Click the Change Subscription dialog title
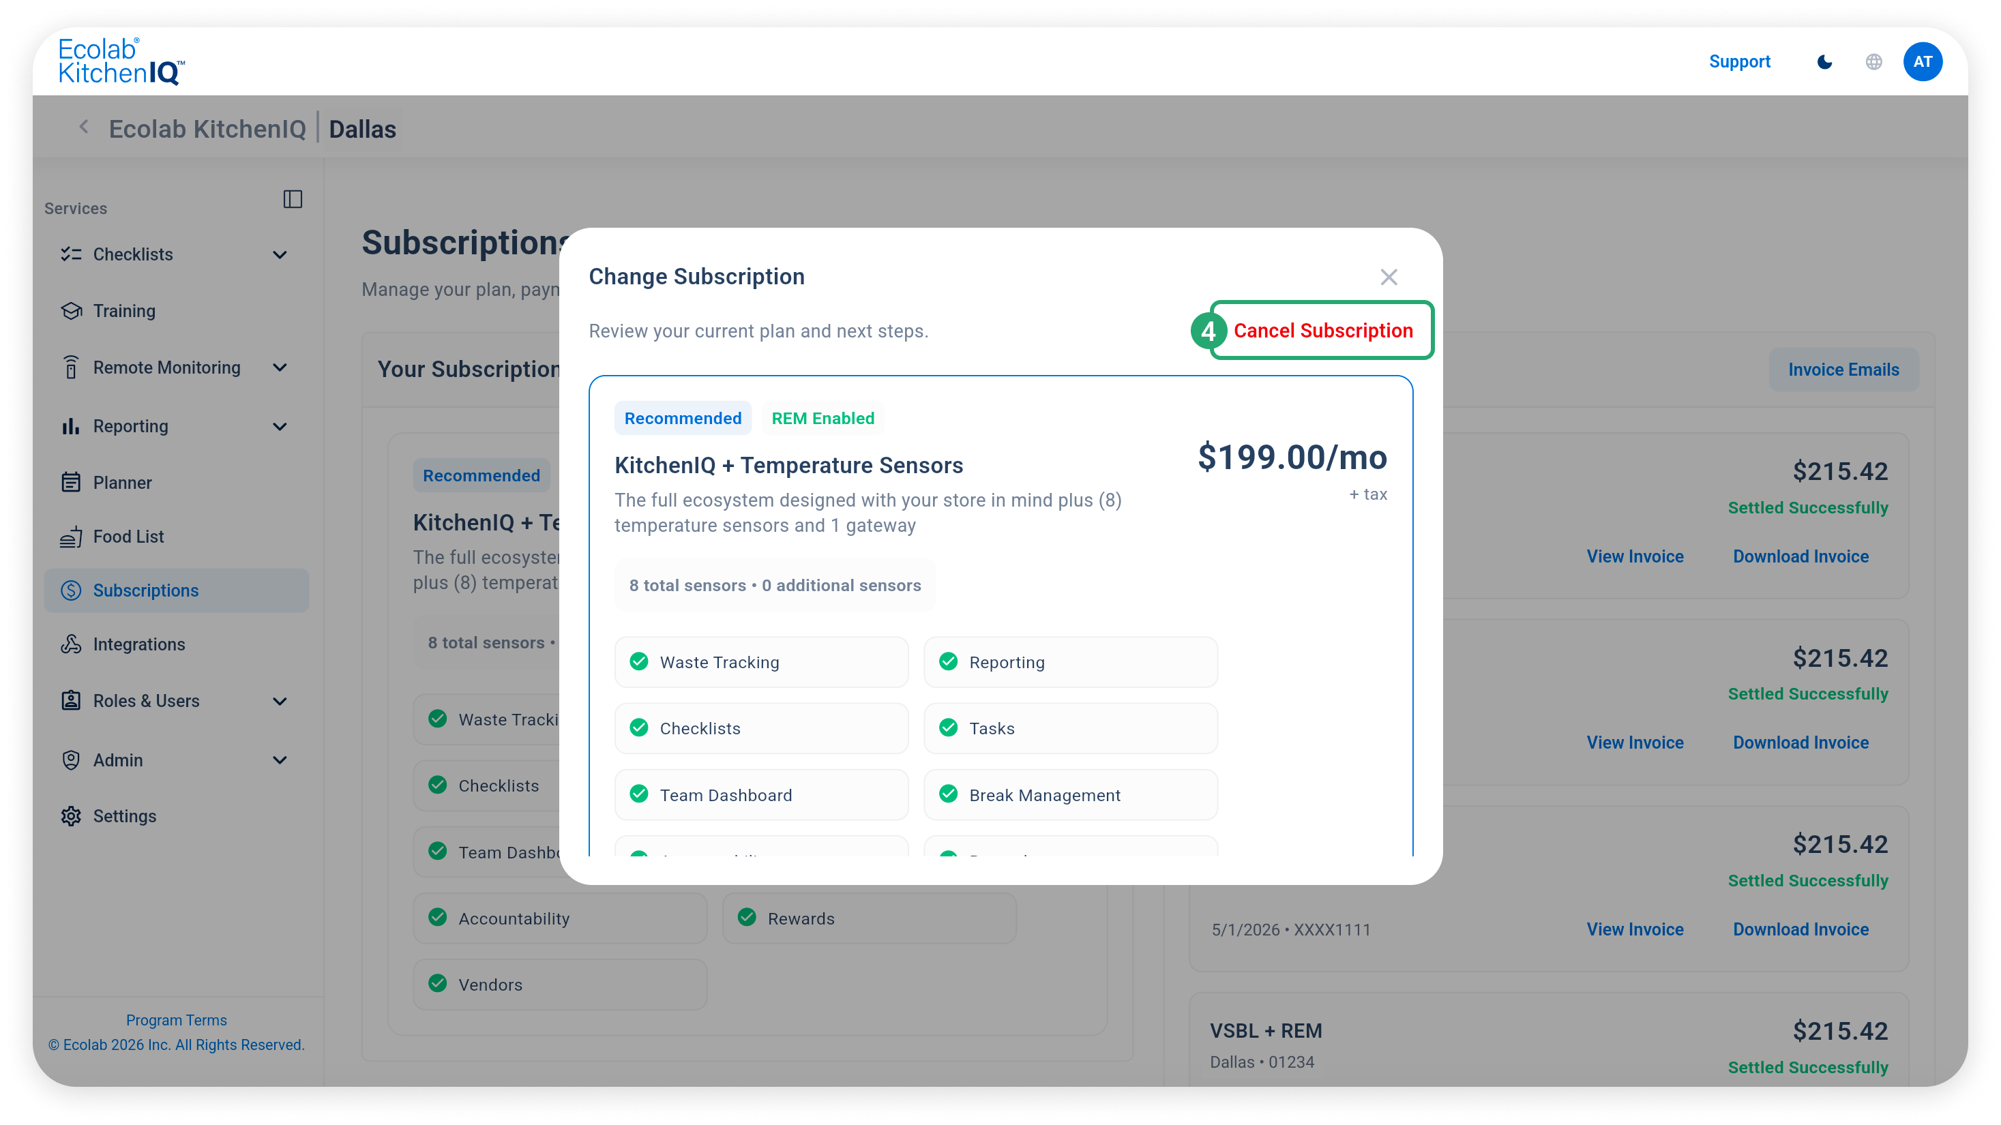 point(696,276)
